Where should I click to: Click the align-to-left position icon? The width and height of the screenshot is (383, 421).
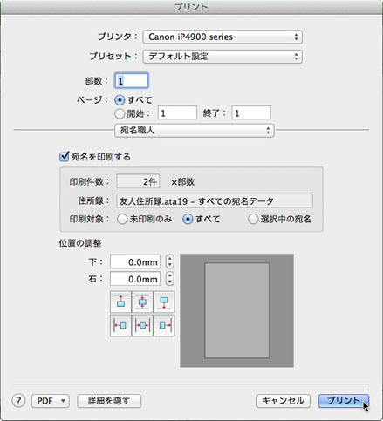[120, 325]
